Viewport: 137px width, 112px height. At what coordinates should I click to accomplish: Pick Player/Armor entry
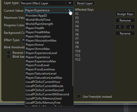49,45
